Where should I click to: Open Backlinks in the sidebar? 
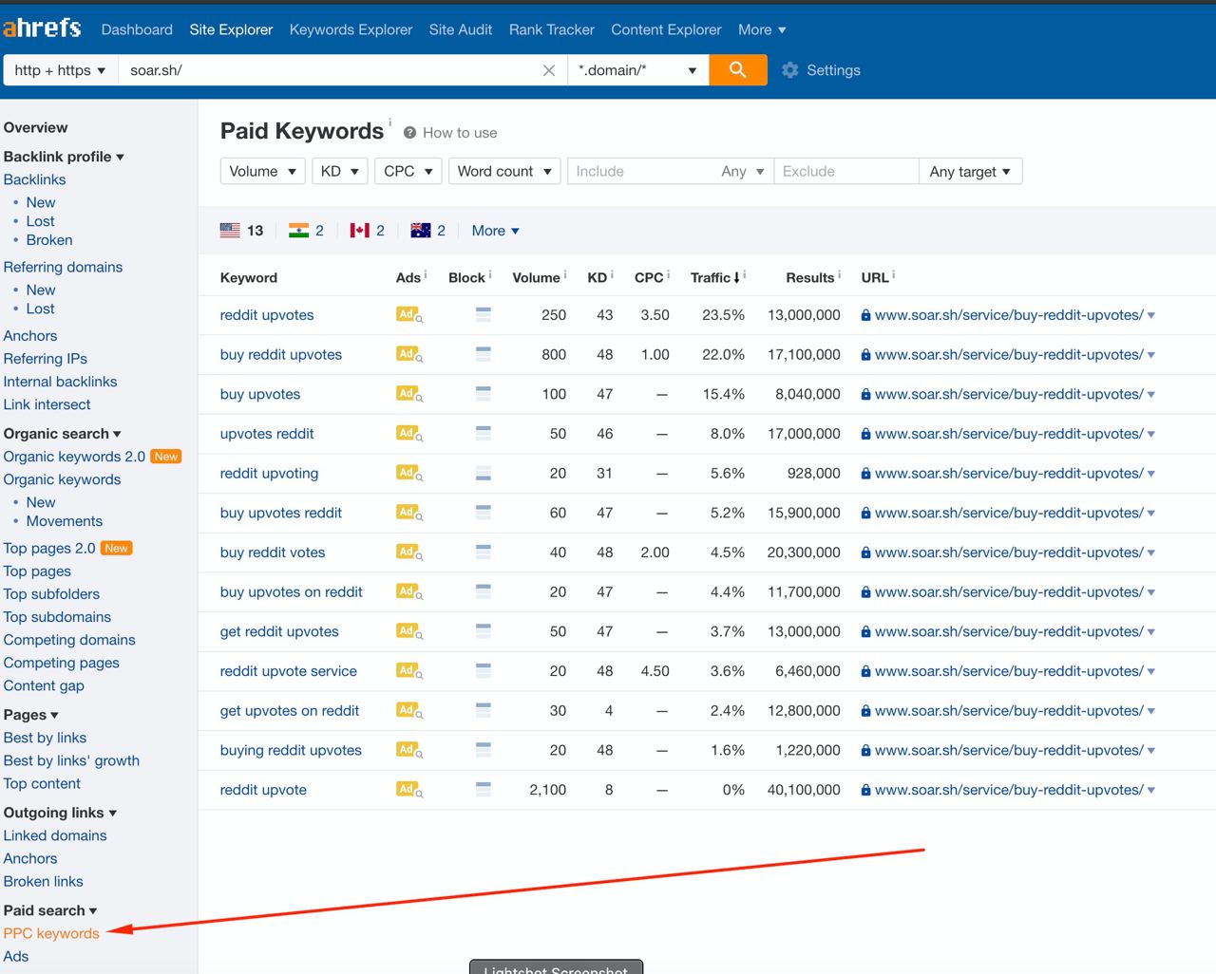(34, 179)
